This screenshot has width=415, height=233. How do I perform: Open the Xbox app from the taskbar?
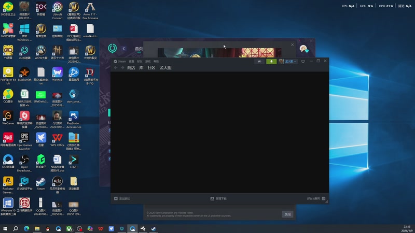tap(69, 228)
